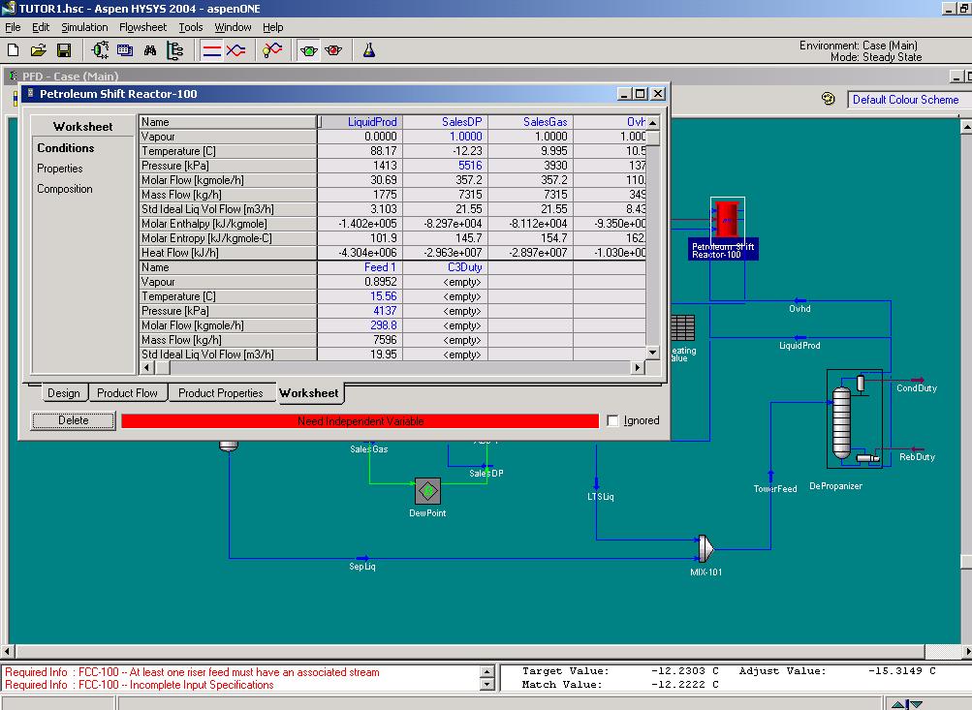The height and width of the screenshot is (710, 972).
Task: Click the DewPoint balance icon
Action: point(427,491)
